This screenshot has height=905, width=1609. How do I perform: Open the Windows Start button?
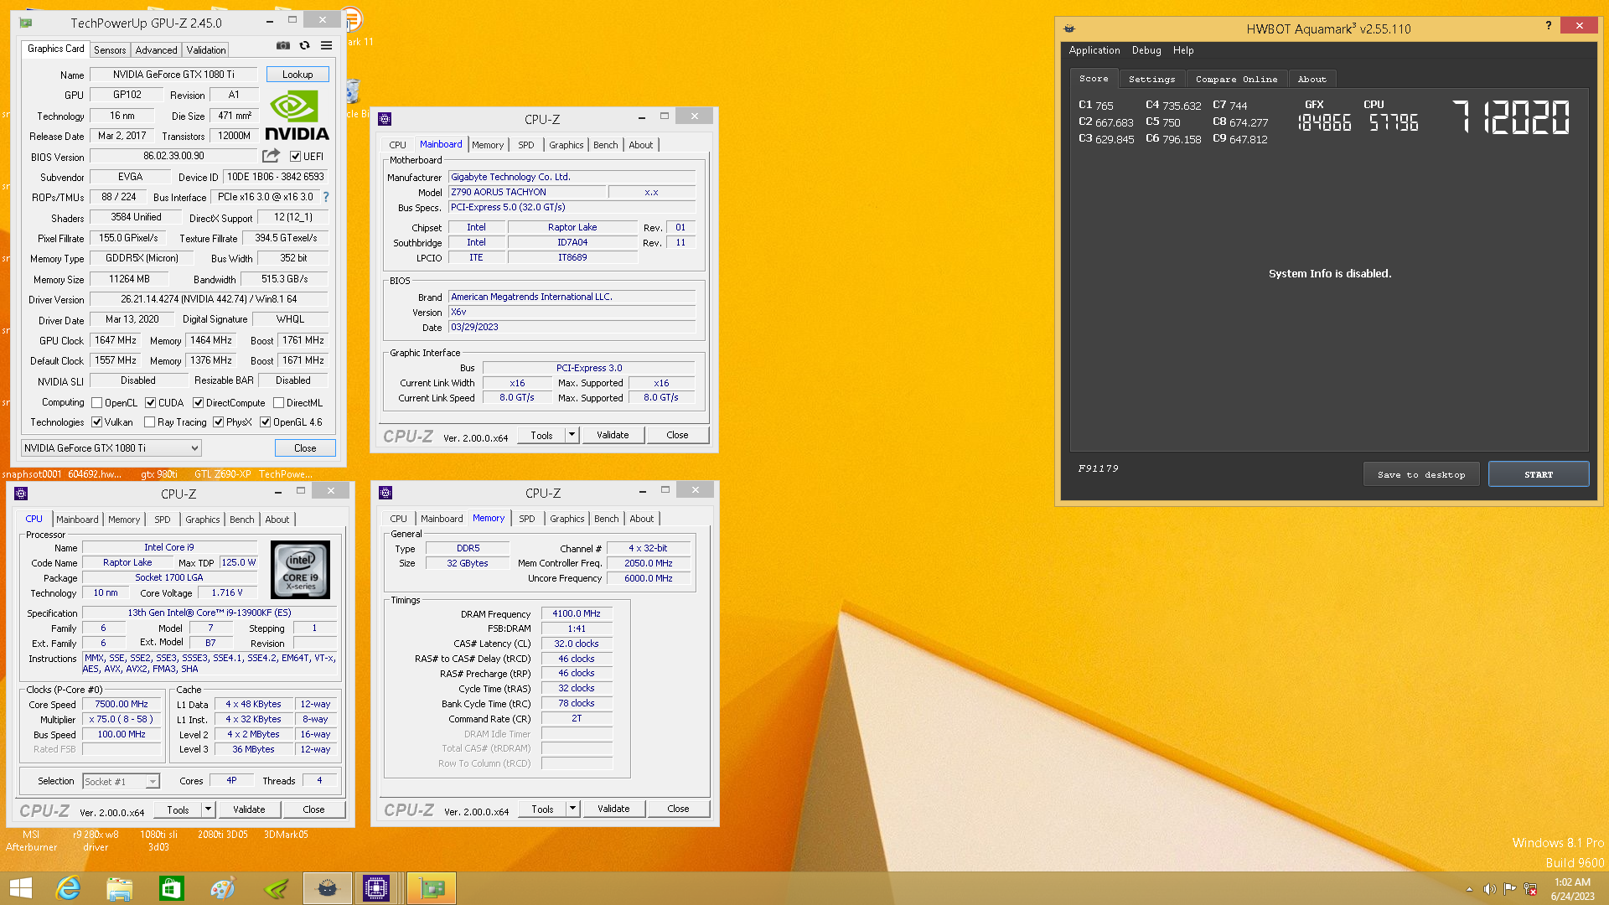click(x=20, y=888)
